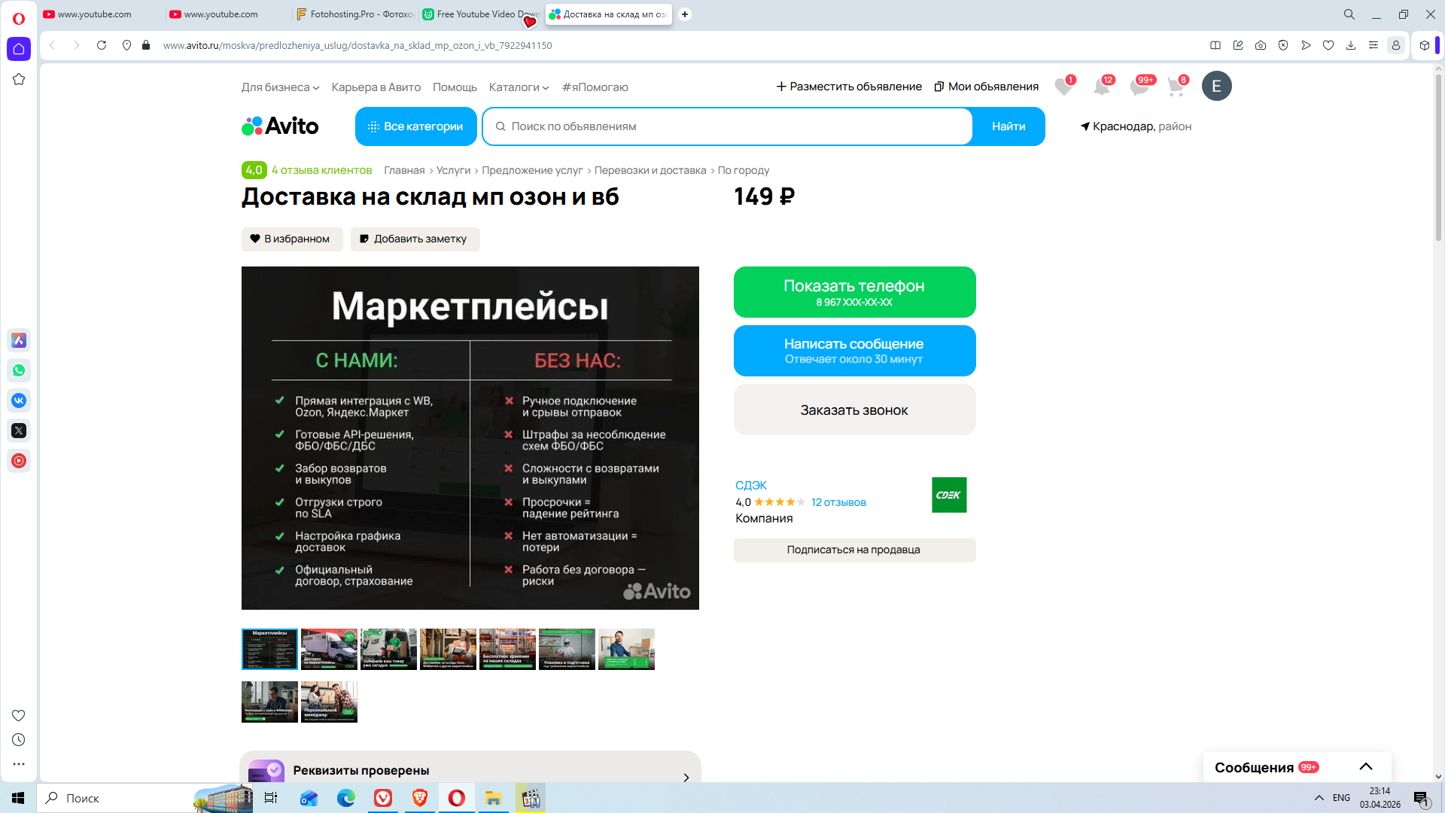1445x813 pixels.
Task: Select the delivery truck photo thumbnail
Action: click(329, 649)
